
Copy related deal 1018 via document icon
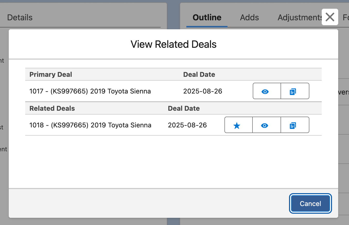(295, 125)
